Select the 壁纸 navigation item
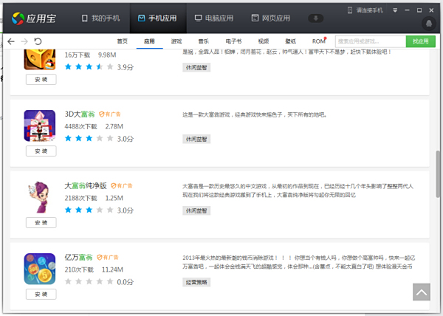Screen dimensions: 443x316 (290, 41)
